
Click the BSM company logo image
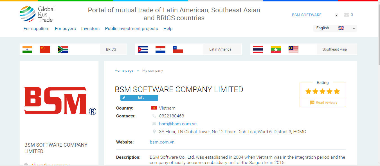pos(60,101)
